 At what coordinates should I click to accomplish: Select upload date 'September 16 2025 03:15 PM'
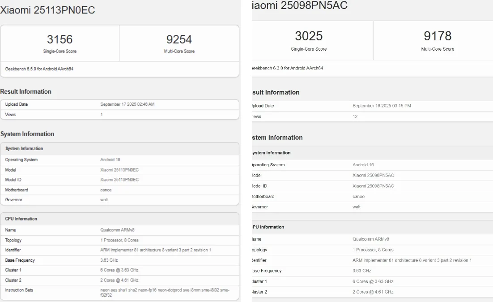pos(382,106)
